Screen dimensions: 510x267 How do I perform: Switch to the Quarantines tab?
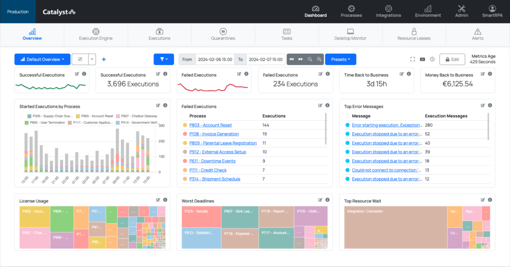coord(223,34)
